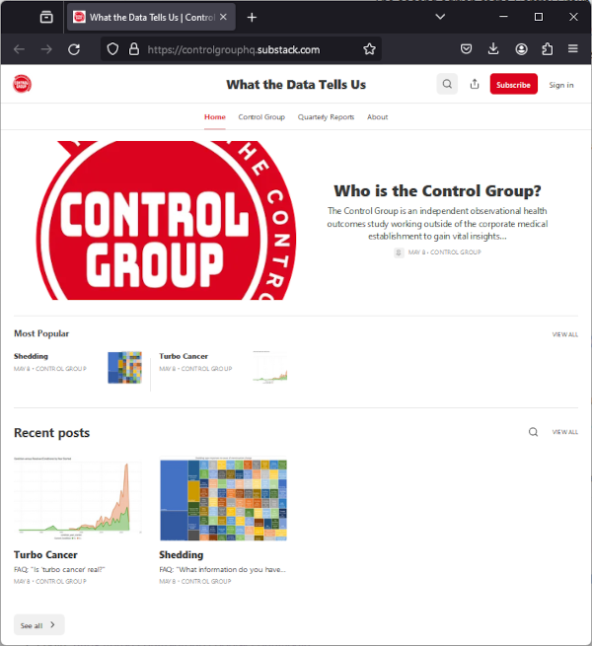Click the Recent posts heading
Viewport: 592px width, 646px height.
(x=51, y=433)
